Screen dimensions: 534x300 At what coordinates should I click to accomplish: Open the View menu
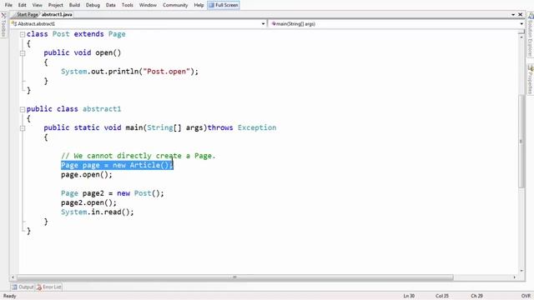click(x=37, y=5)
